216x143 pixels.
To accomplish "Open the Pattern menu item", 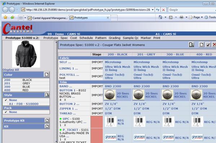I will 101,38.
